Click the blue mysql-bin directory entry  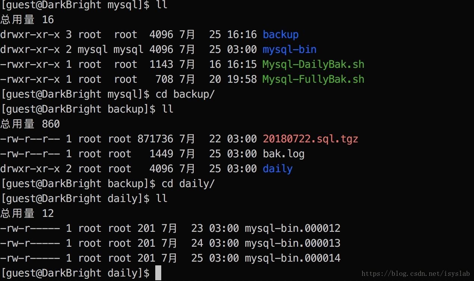click(x=289, y=50)
